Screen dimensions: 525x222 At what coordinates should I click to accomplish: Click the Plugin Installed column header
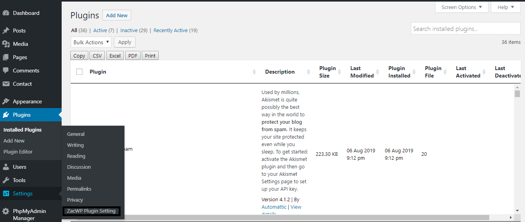[399, 72]
